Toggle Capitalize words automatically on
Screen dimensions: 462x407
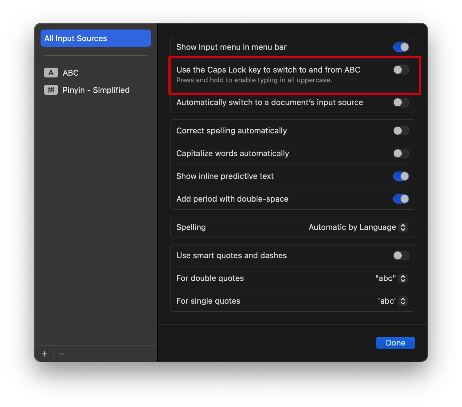tap(401, 153)
